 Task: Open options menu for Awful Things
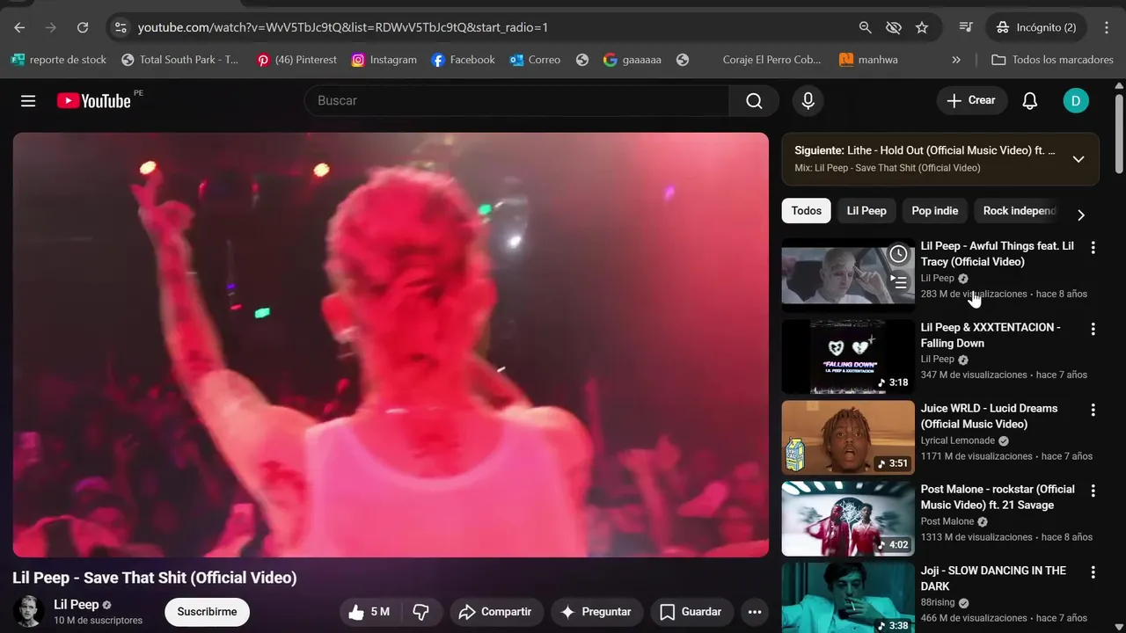click(1093, 248)
